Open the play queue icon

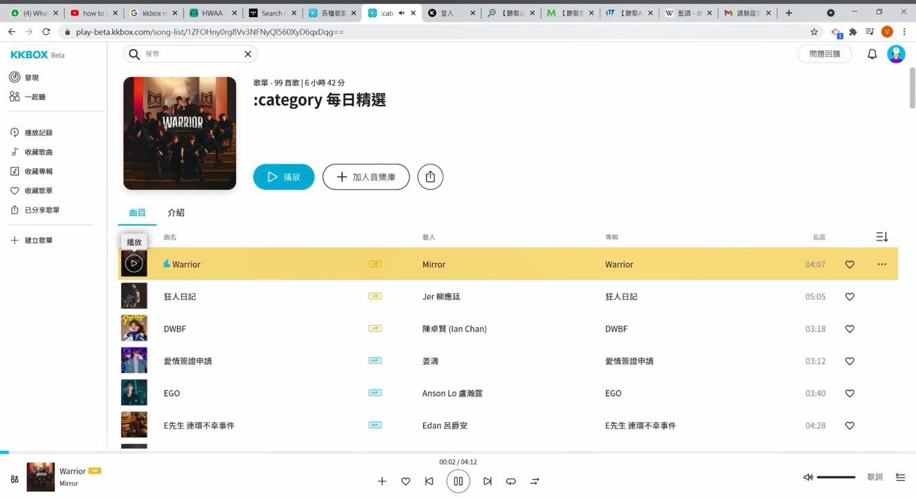click(900, 477)
